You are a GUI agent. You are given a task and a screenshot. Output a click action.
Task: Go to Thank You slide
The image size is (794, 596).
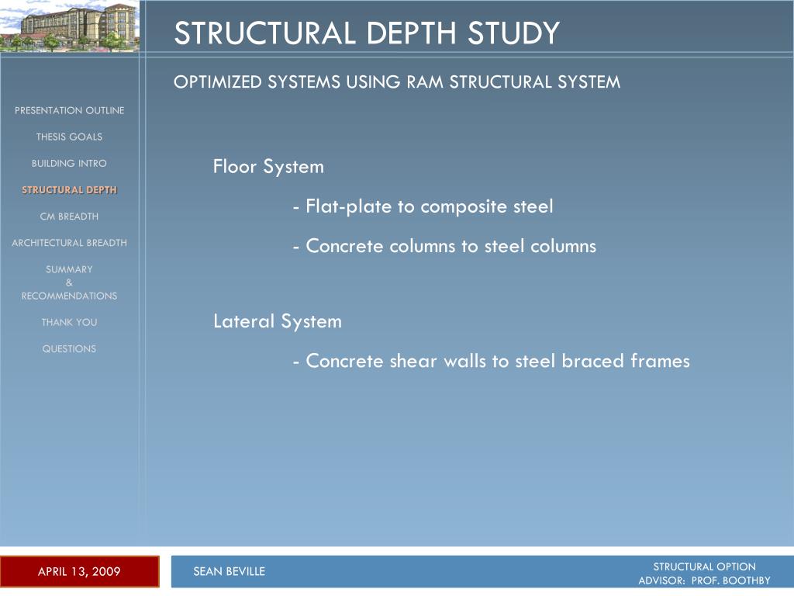[x=69, y=322]
